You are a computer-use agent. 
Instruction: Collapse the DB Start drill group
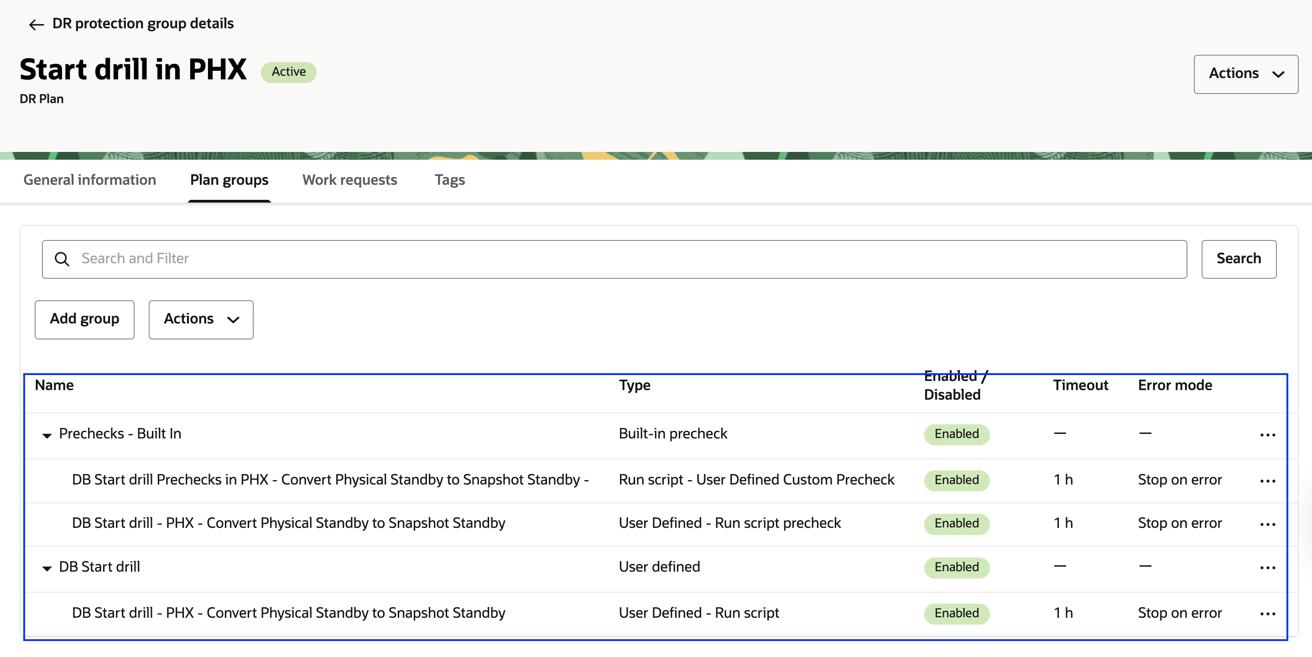(47, 568)
